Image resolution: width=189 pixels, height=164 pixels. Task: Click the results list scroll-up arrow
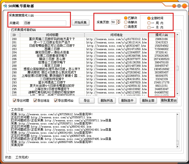click(177, 35)
